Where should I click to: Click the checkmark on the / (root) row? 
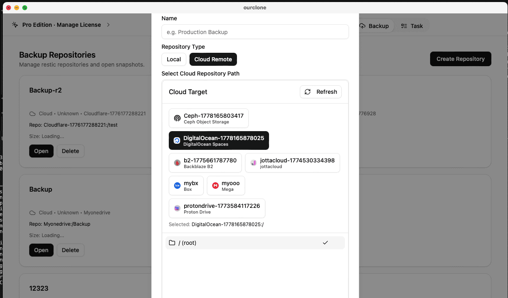pyautogui.click(x=325, y=243)
